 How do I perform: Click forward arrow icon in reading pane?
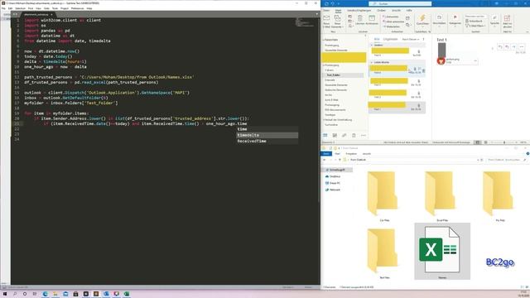coord(514,47)
